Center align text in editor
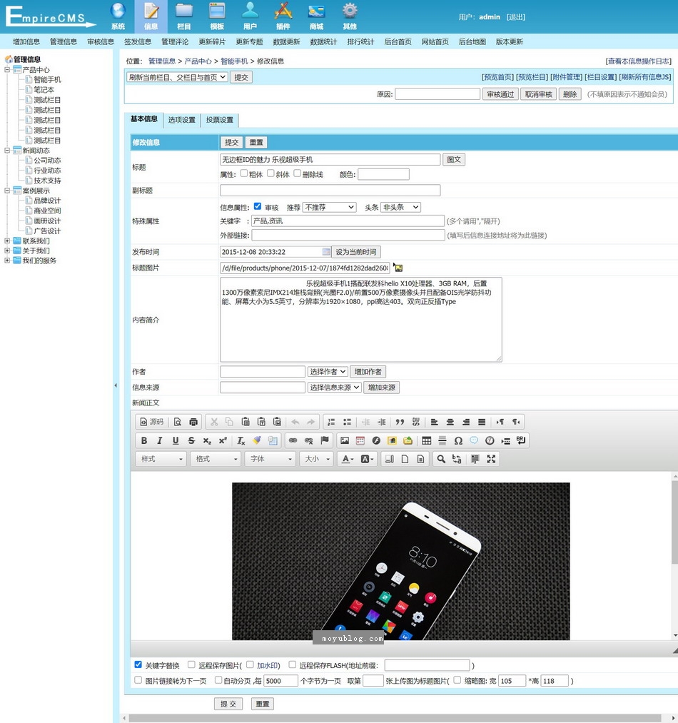The height and width of the screenshot is (723, 678). pyautogui.click(x=450, y=422)
